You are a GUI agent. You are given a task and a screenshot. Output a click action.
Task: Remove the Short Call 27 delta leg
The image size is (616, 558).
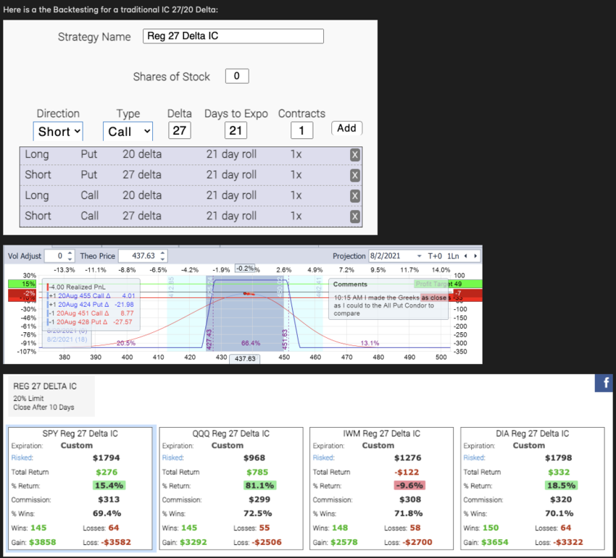click(x=355, y=216)
